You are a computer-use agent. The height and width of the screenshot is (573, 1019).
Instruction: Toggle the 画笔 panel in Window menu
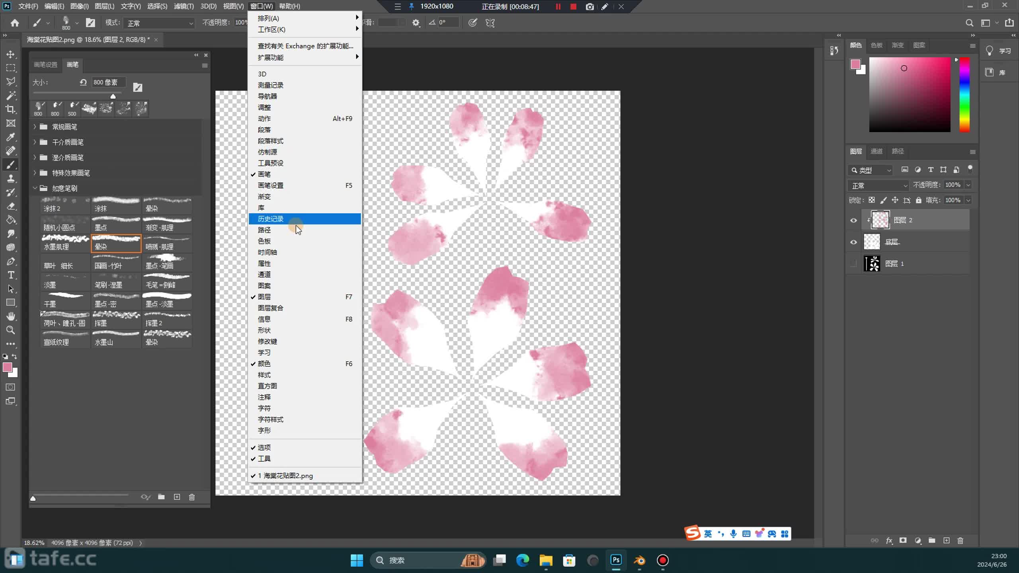[305, 174]
